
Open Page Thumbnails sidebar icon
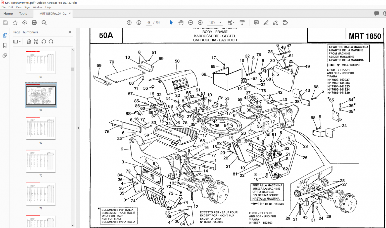tap(5, 35)
